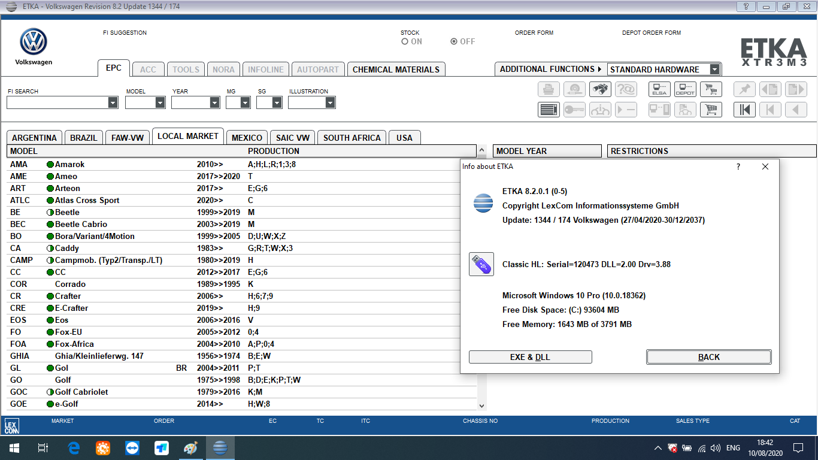Switch to the EPC tab
The image size is (818, 460).
[x=114, y=68]
